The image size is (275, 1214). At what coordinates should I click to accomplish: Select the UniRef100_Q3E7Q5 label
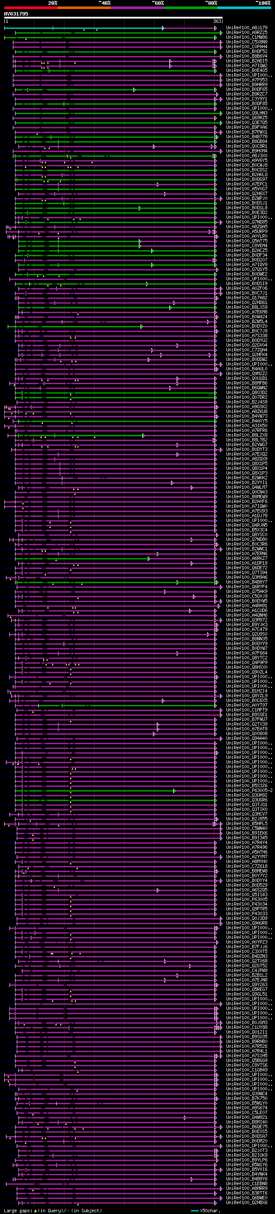[247, 123]
